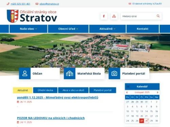Select day 17 in the calendar
170x127 pixels.
tap(128, 116)
